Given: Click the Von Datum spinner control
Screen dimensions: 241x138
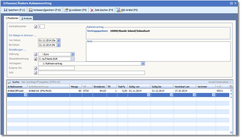Looking at the screenshot, I should tap(59, 40).
